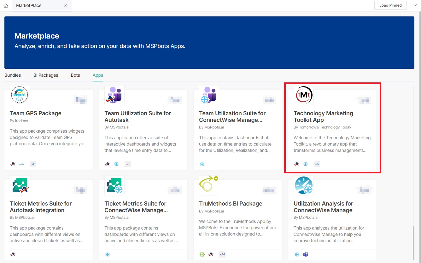Open the Team GPS Package logo icon
Viewport: 421px width, 263px height.
[20, 95]
